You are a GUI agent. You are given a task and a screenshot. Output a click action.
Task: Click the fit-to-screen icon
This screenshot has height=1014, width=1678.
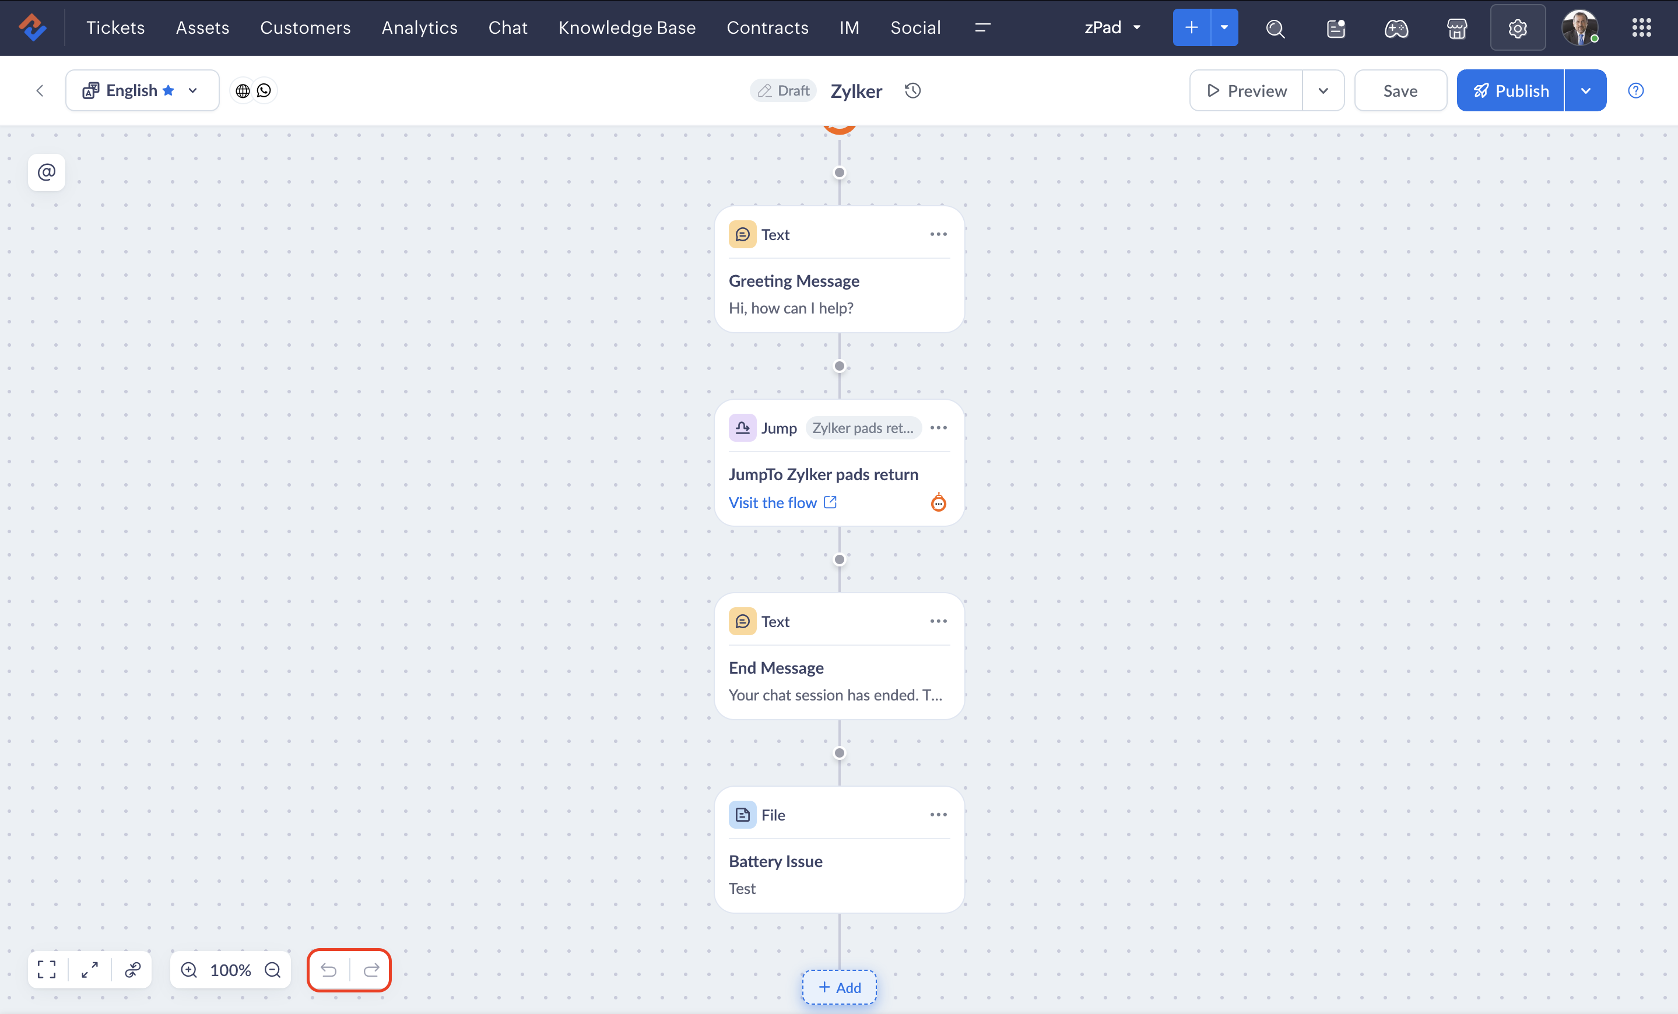pos(47,970)
